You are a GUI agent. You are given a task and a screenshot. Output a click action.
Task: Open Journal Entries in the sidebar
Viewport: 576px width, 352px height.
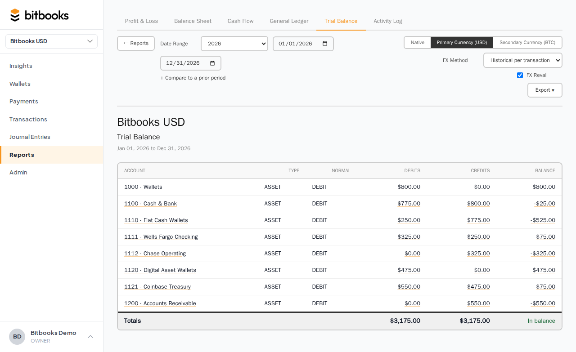[52, 137]
